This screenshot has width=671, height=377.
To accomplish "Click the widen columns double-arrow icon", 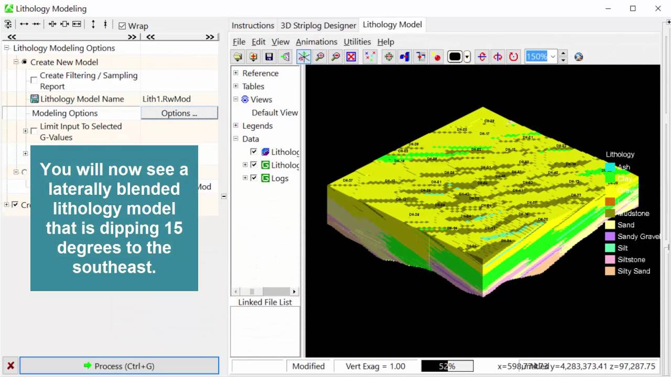I will point(24,24).
